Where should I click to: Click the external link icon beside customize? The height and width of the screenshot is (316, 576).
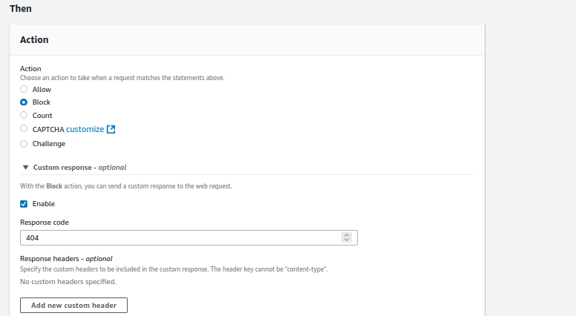pyautogui.click(x=111, y=129)
